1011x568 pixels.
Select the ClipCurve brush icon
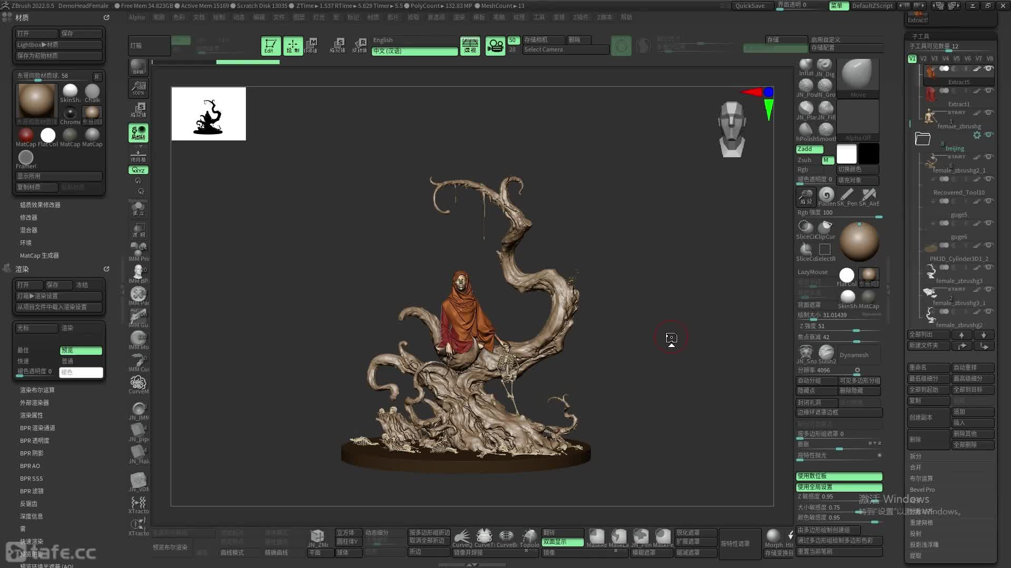tap(826, 229)
